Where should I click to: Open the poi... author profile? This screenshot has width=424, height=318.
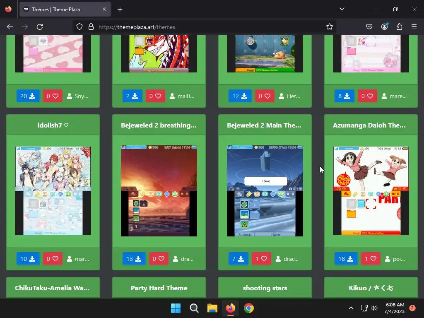(x=395, y=259)
